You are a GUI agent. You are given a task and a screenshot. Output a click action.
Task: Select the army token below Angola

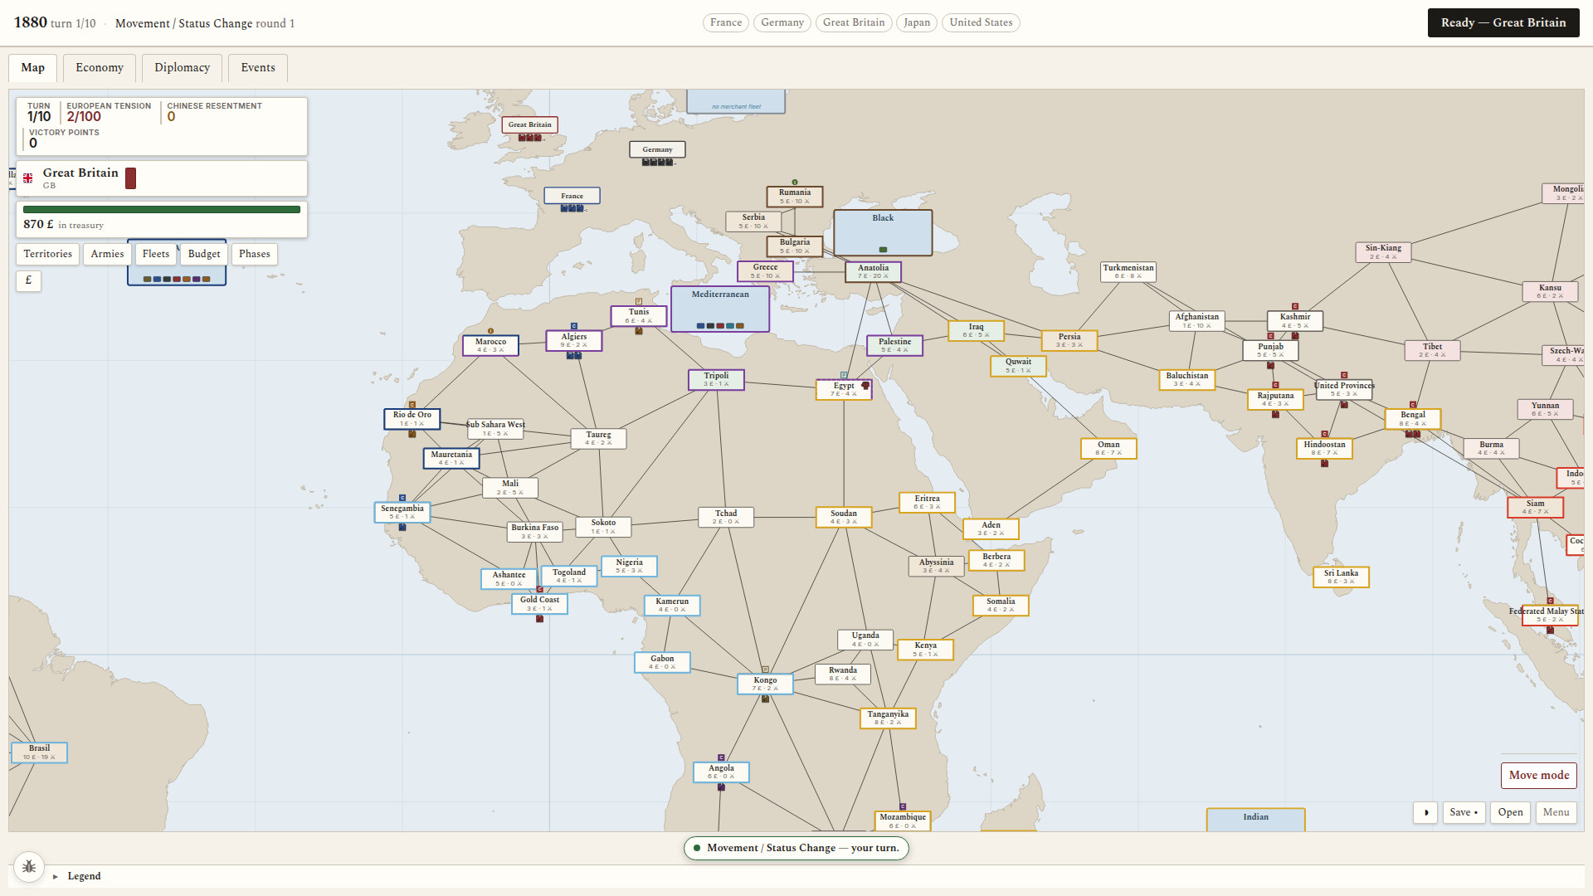click(721, 786)
